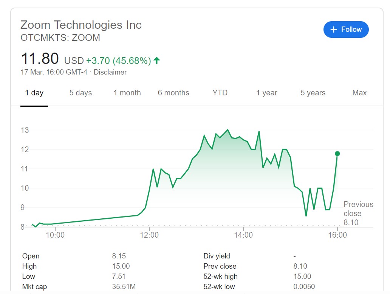Select the Max range tab
The image size is (390, 294).
coord(359,93)
